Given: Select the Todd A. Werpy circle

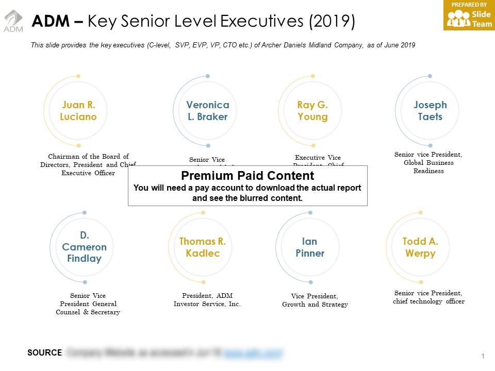Looking at the screenshot, I should [x=420, y=247].
